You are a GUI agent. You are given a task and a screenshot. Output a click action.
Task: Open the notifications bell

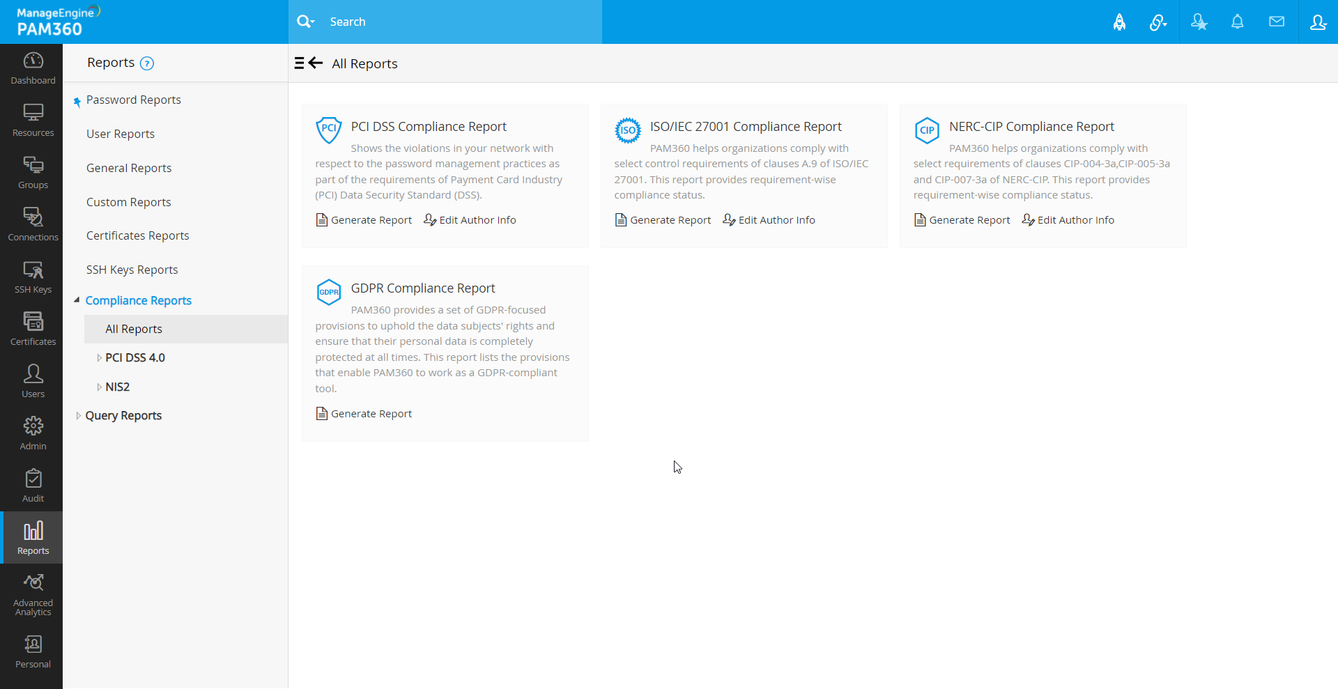coord(1238,22)
